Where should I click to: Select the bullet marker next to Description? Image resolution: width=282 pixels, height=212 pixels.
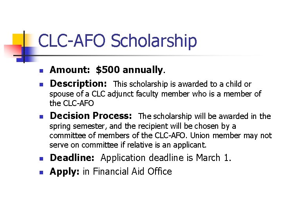pos(41,84)
